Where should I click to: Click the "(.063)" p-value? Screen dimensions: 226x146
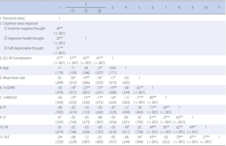[x=126, y=102]
